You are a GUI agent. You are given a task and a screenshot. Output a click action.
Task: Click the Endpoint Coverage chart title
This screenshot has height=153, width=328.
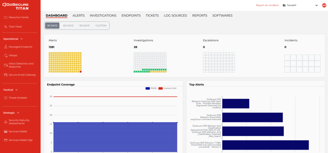tap(61, 85)
